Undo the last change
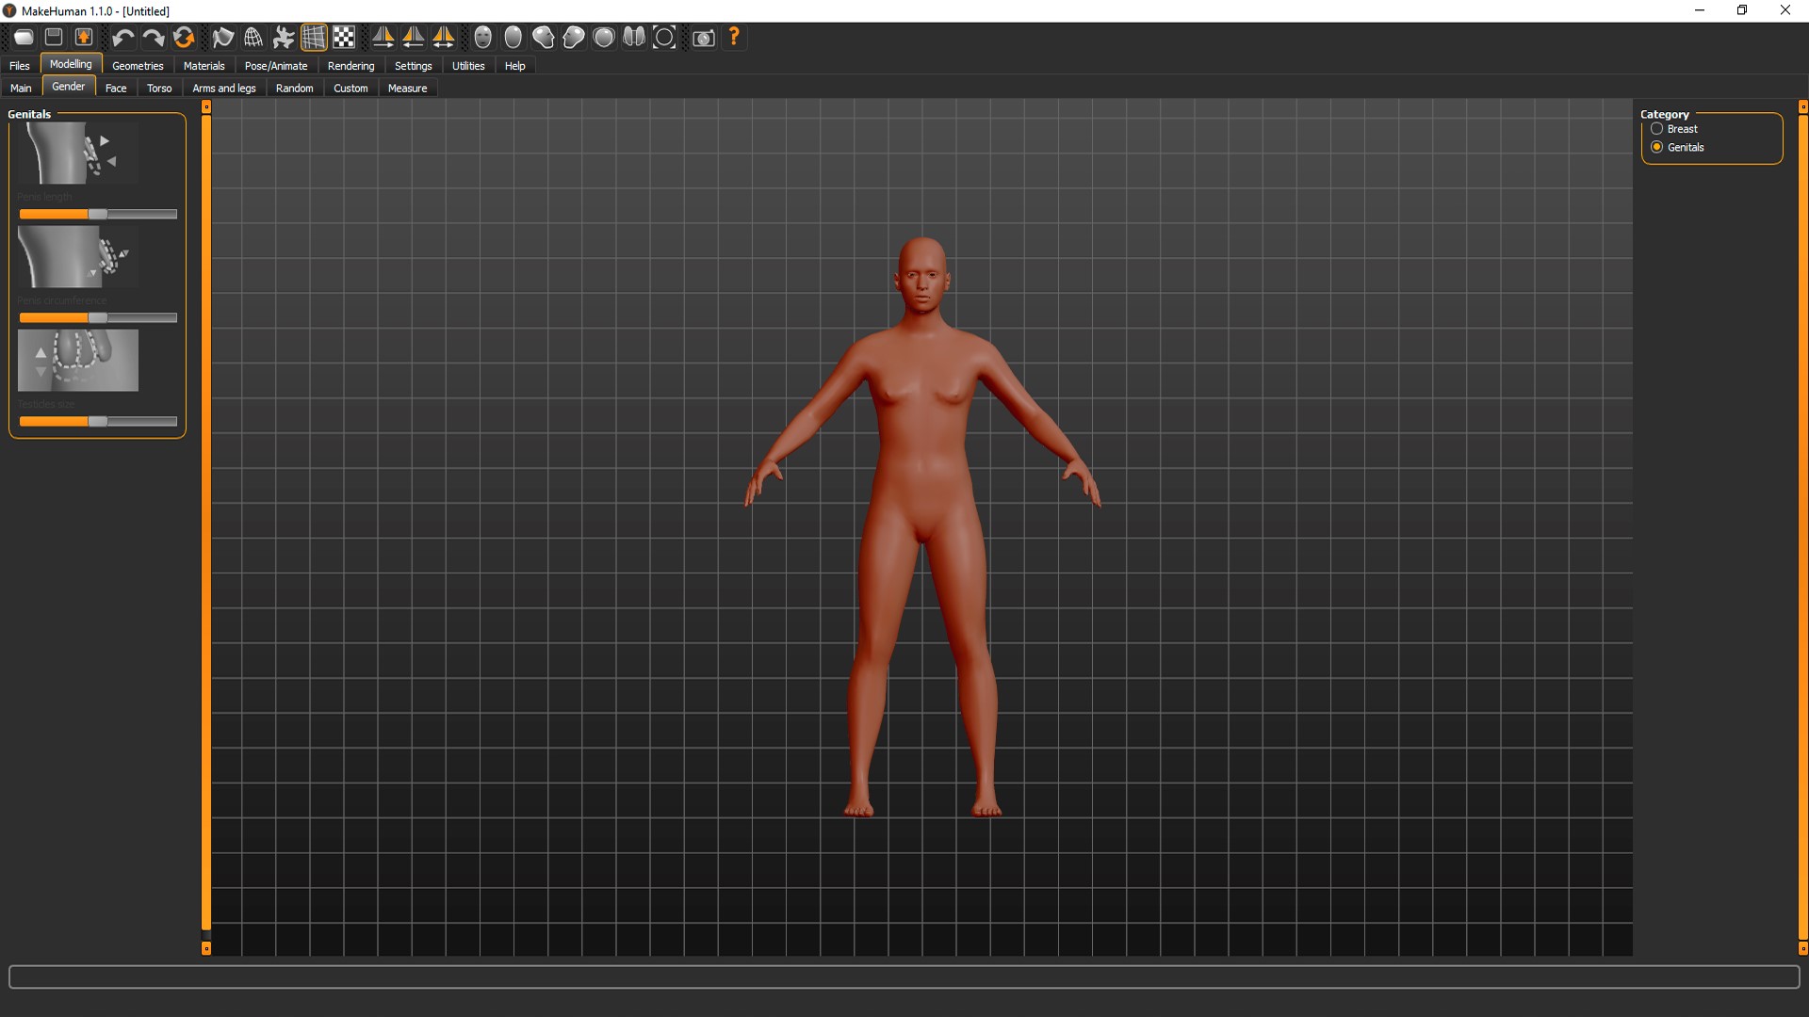This screenshot has width=1809, height=1017. click(122, 38)
